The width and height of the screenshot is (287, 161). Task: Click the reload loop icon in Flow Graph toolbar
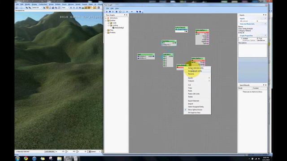(120, 12)
